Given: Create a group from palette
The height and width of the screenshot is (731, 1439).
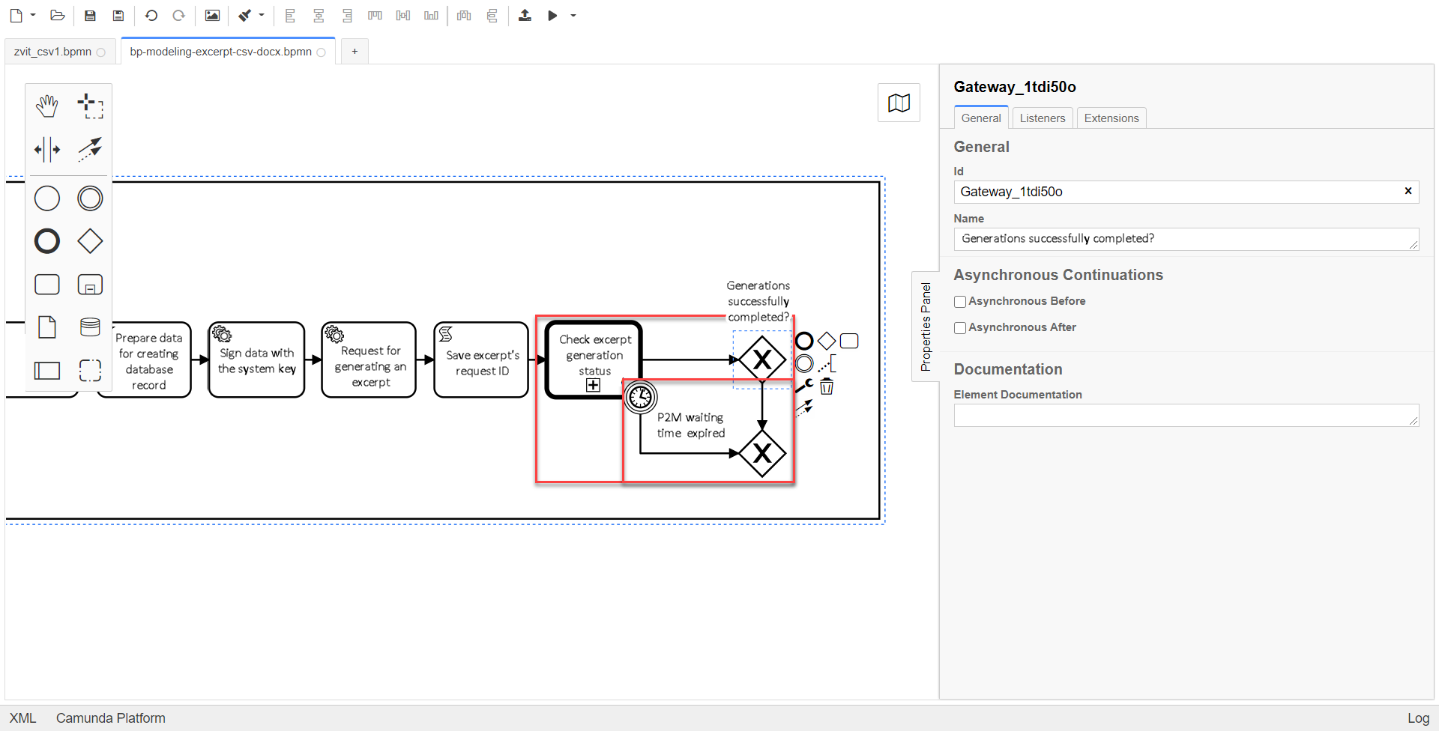Looking at the screenshot, I should (90, 370).
